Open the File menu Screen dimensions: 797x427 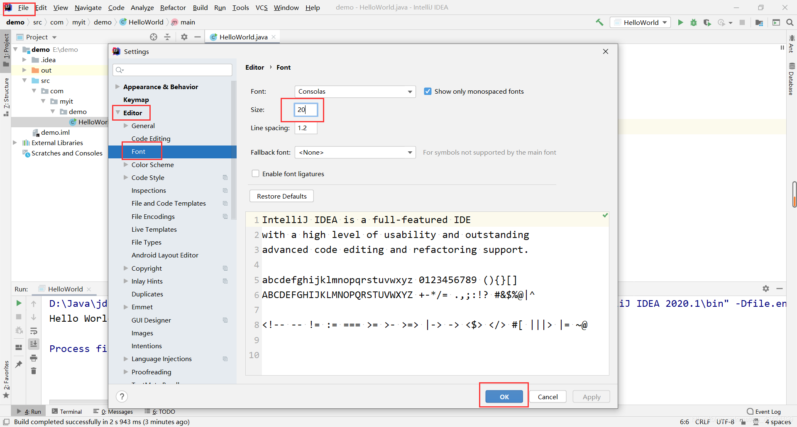[23, 7]
